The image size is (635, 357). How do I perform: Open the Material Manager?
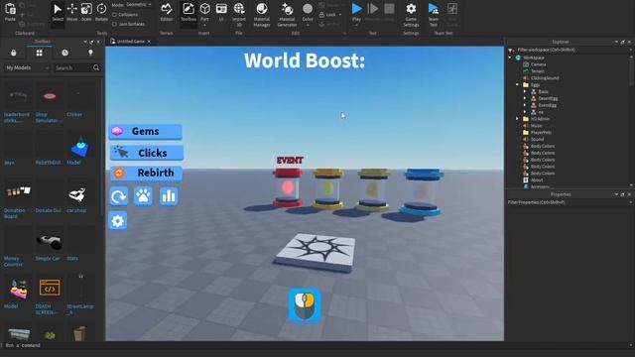(262, 14)
